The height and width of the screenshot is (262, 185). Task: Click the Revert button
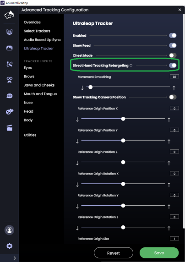pyautogui.click(x=114, y=253)
